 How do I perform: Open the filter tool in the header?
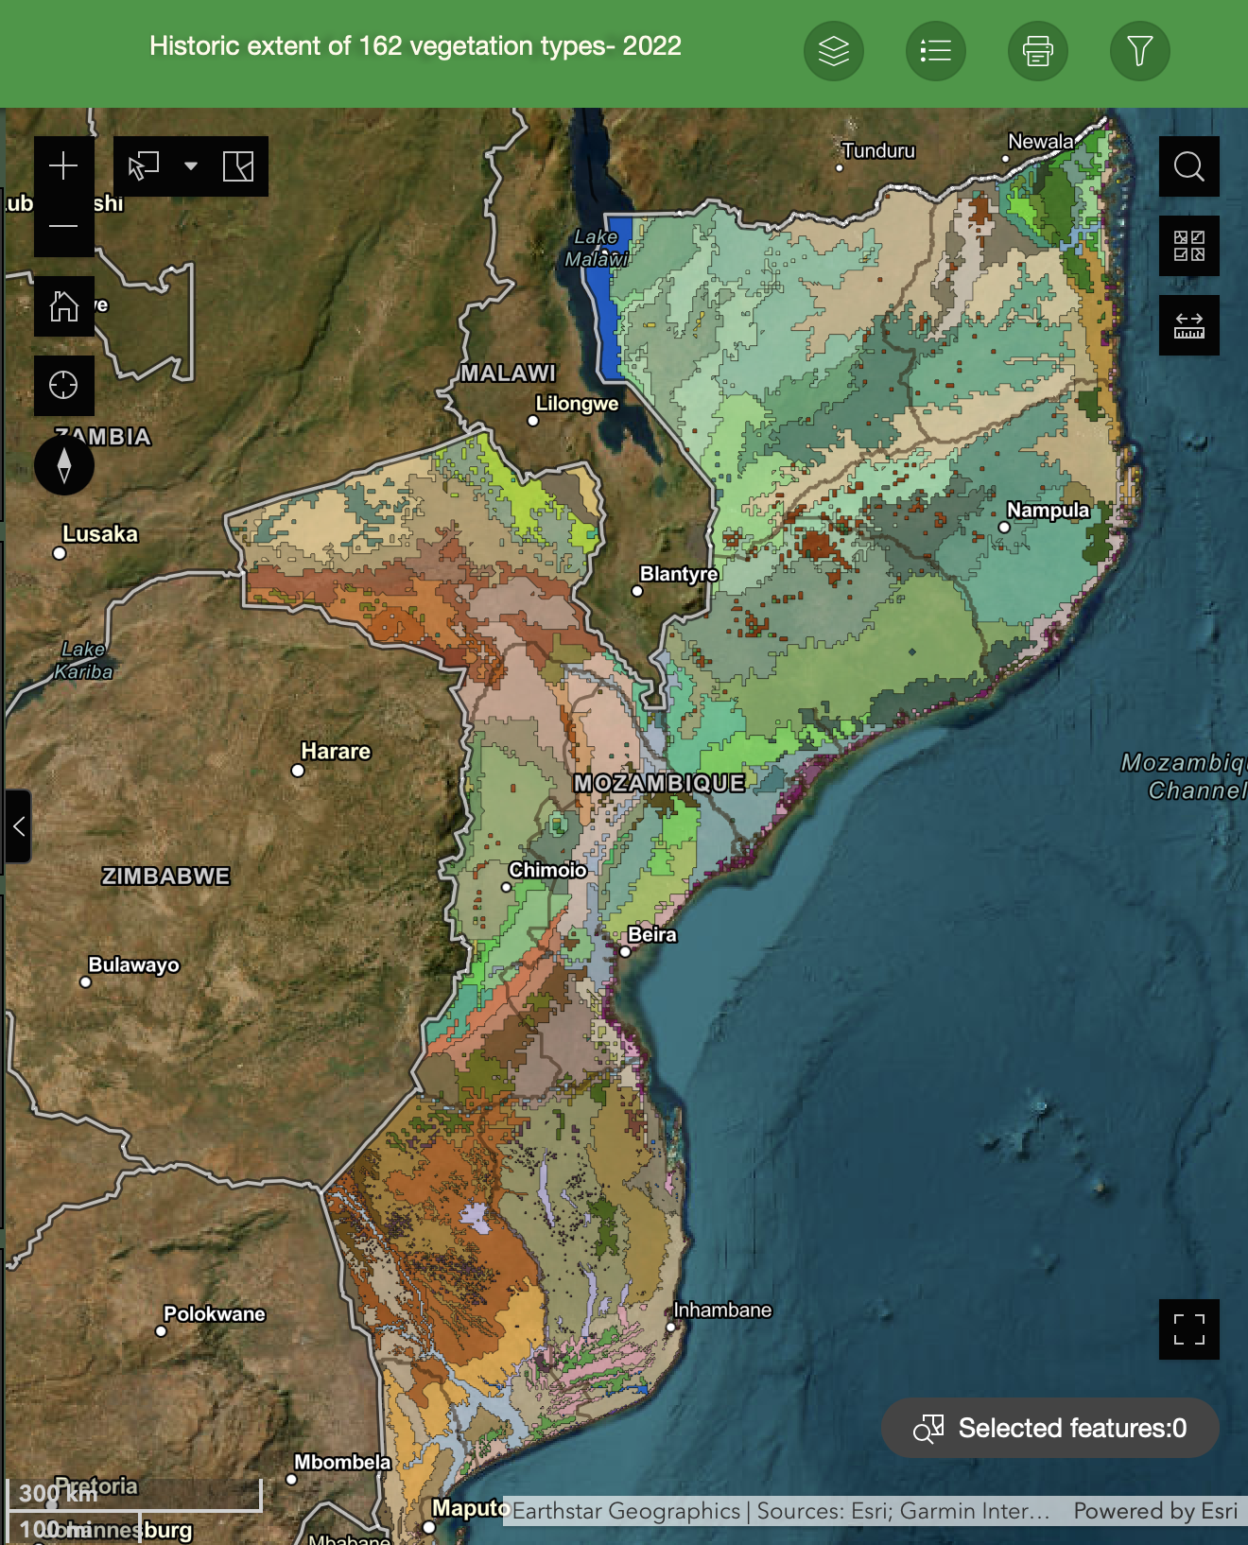[x=1139, y=51]
